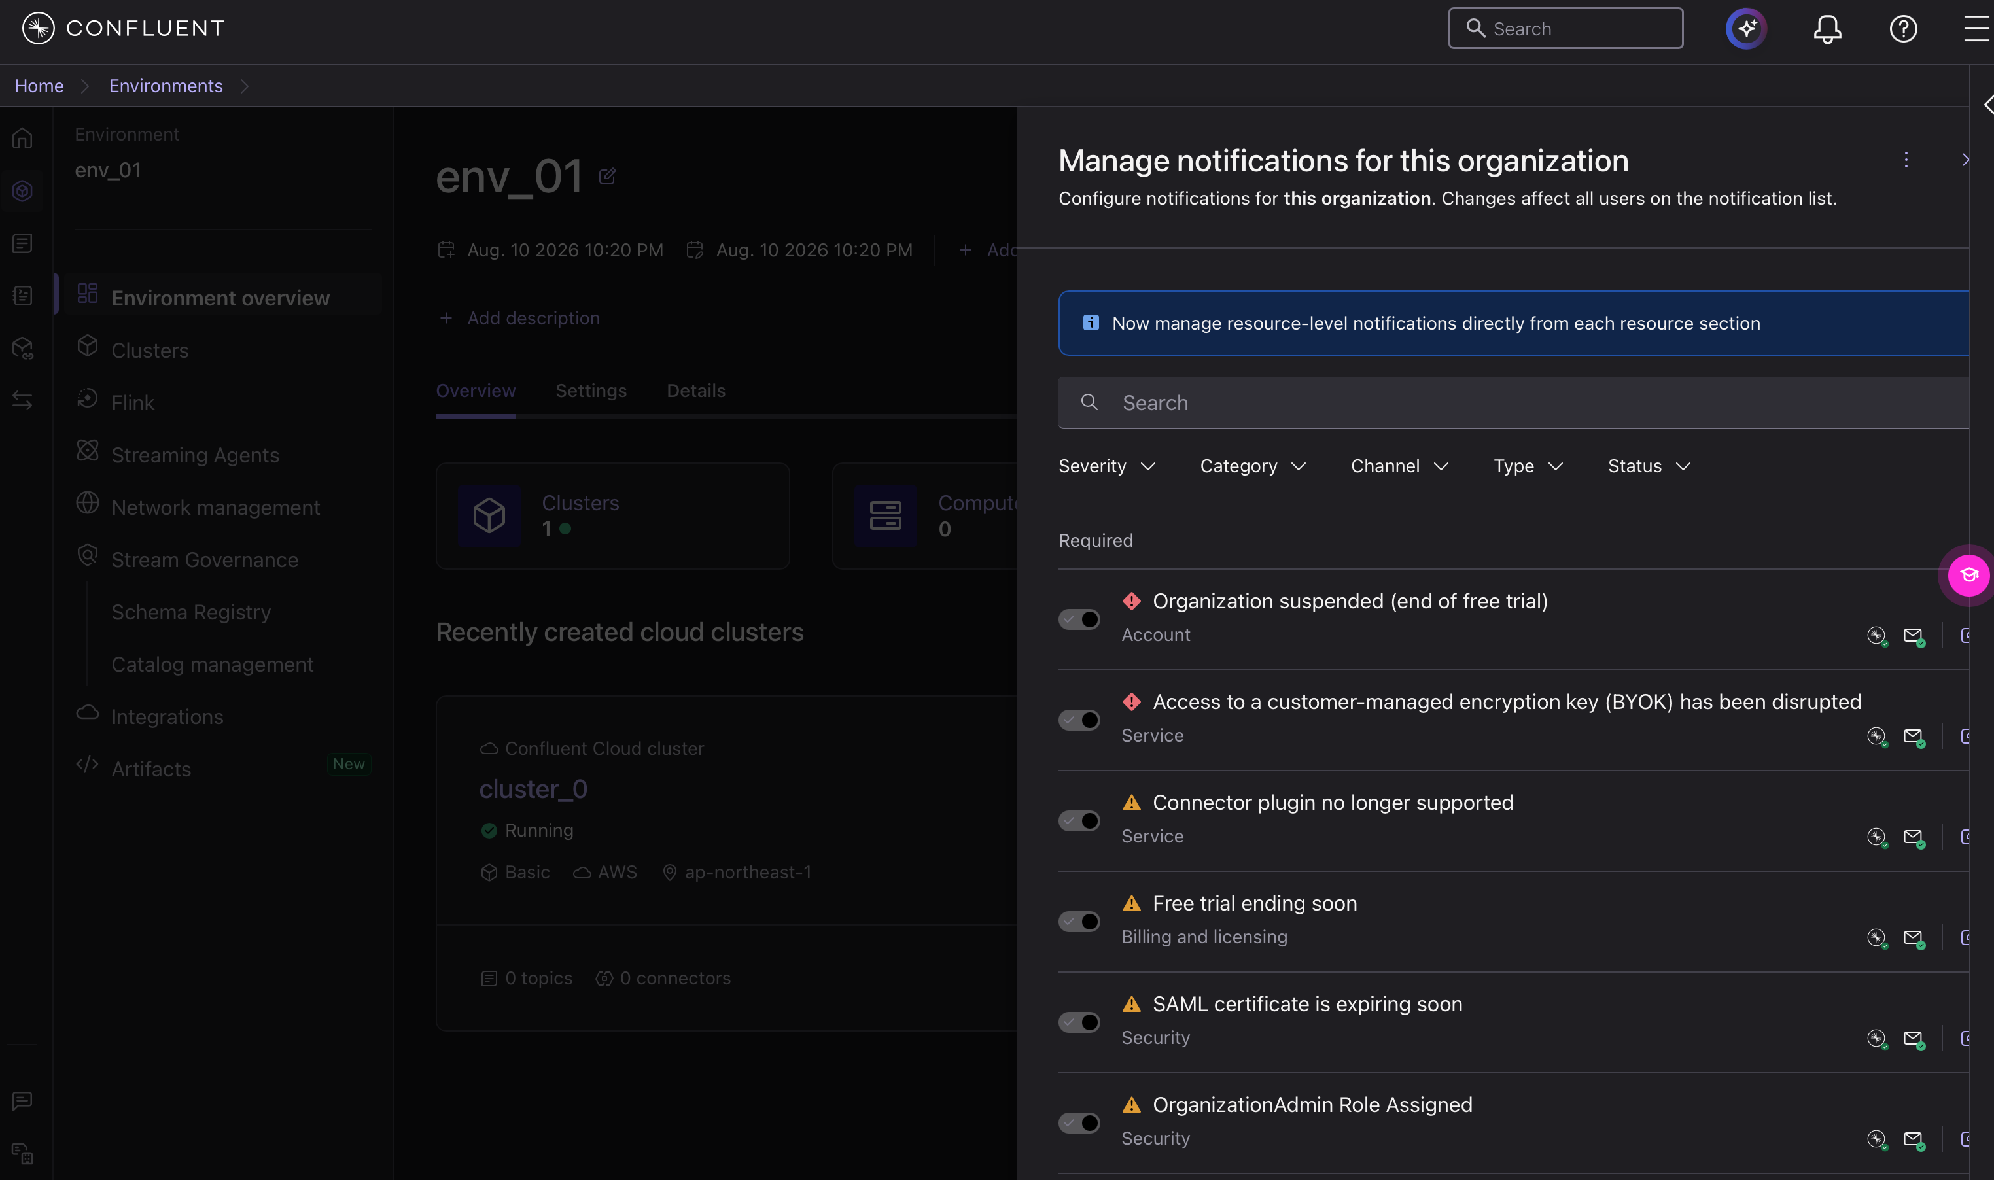Open the notifications bell icon
Image resolution: width=1994 pixels, height=1180 pixels.
pos(1827,29)
